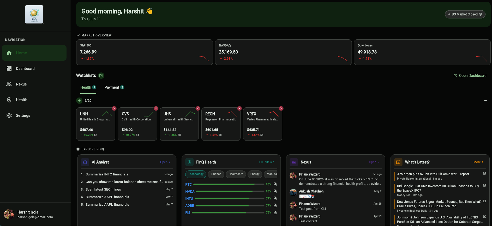Open the REGN Regeneron stock card

[x=221, y=124]
